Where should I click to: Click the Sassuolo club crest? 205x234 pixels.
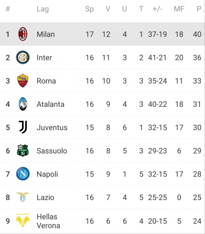pos(23,150)
